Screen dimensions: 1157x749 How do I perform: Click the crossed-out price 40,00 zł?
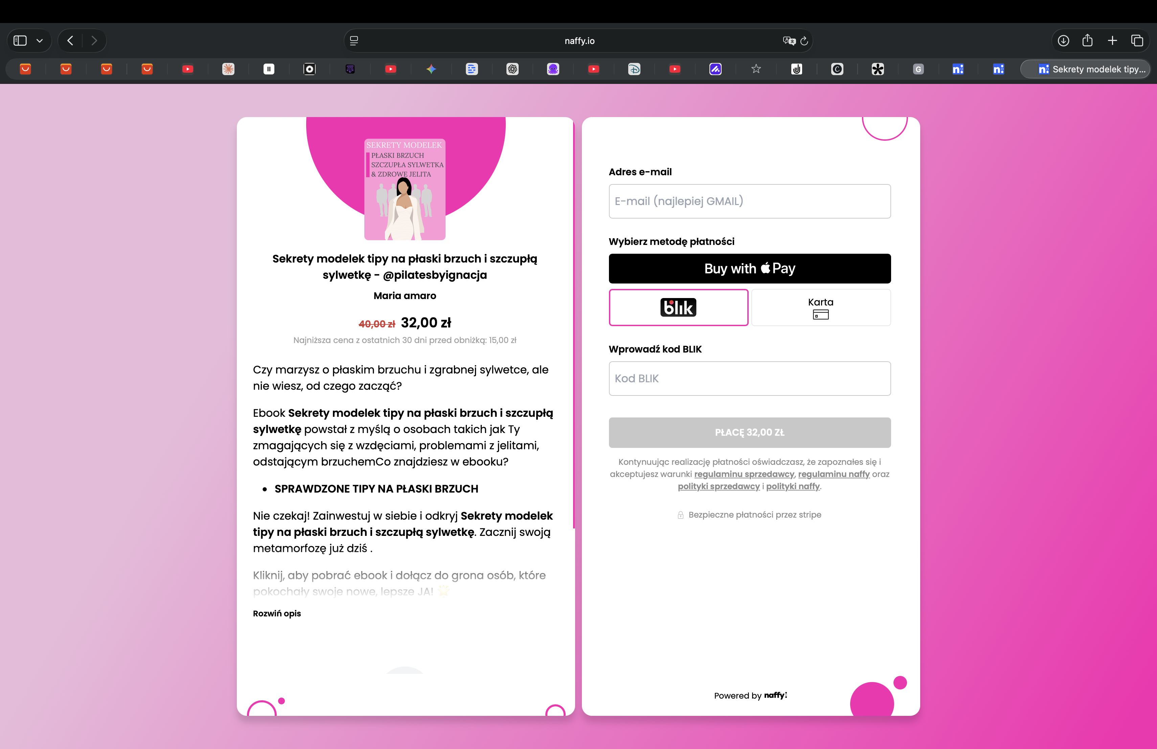coord(377,324)
